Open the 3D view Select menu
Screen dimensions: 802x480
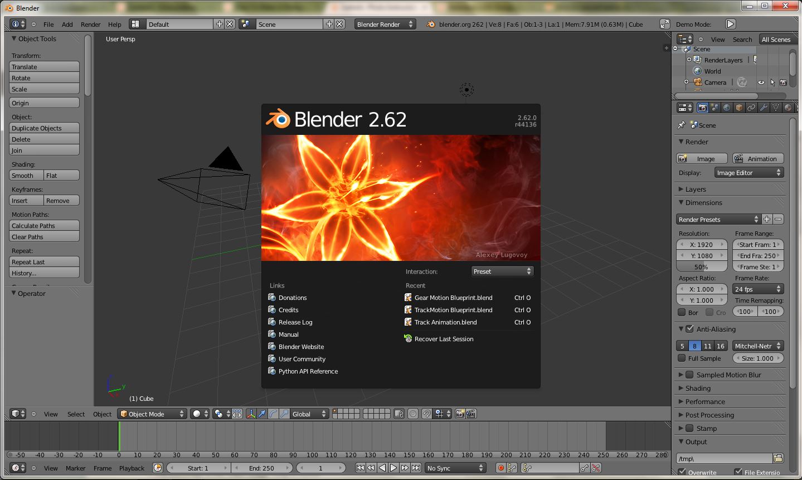76,414
